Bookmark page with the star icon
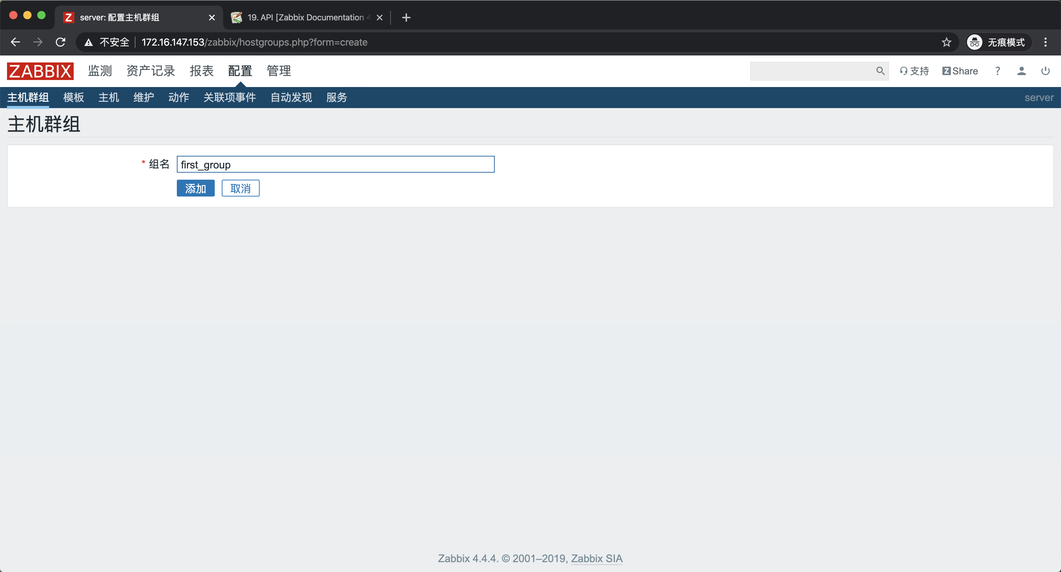 tap(946, 42)
